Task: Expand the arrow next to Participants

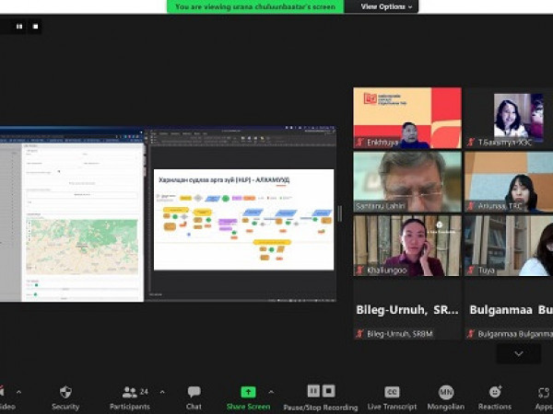Action: point(162,392)
